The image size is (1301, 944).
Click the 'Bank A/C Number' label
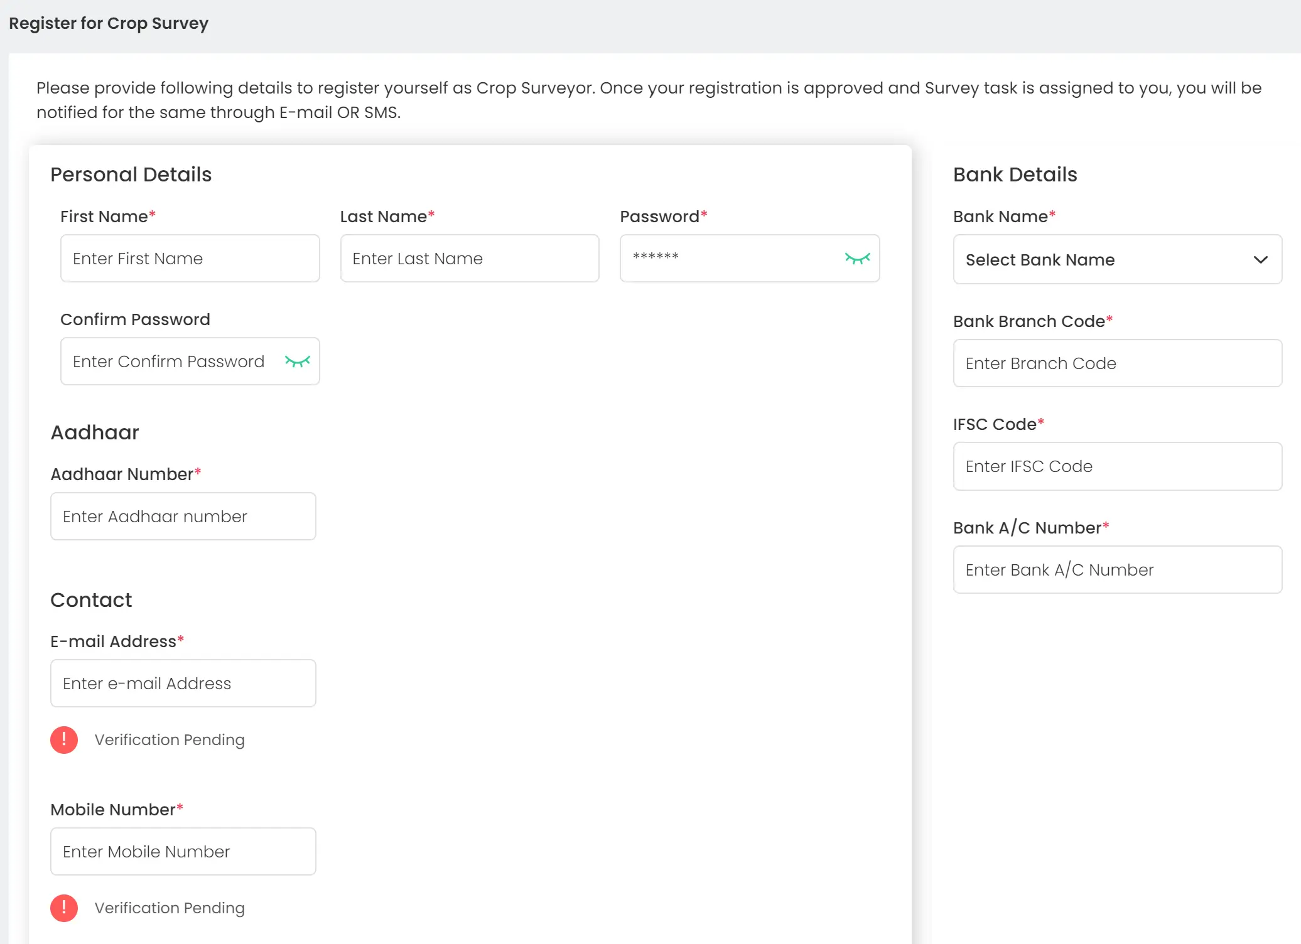click(1031, 528)
